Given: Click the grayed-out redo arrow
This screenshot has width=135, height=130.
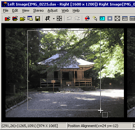Looking at the screenshot, I should click(77, 19).
